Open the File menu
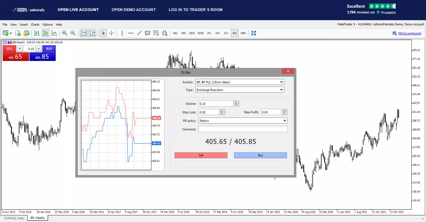 [5, 25]
